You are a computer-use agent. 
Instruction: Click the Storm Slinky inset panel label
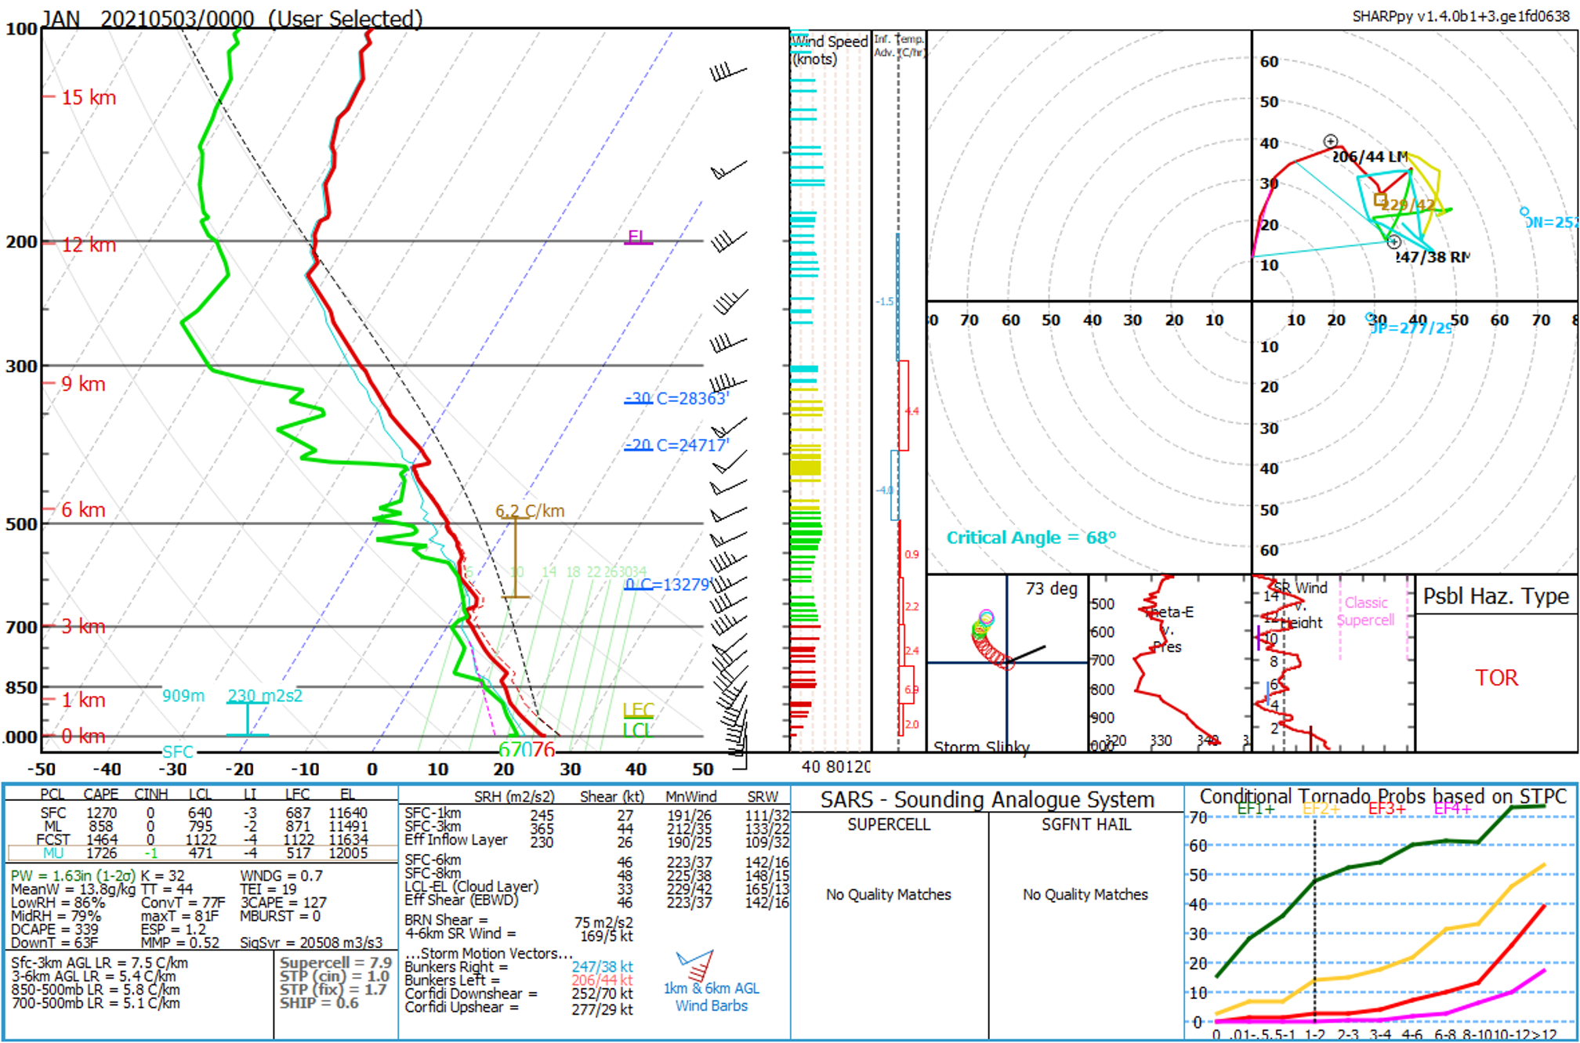point(980,746)
